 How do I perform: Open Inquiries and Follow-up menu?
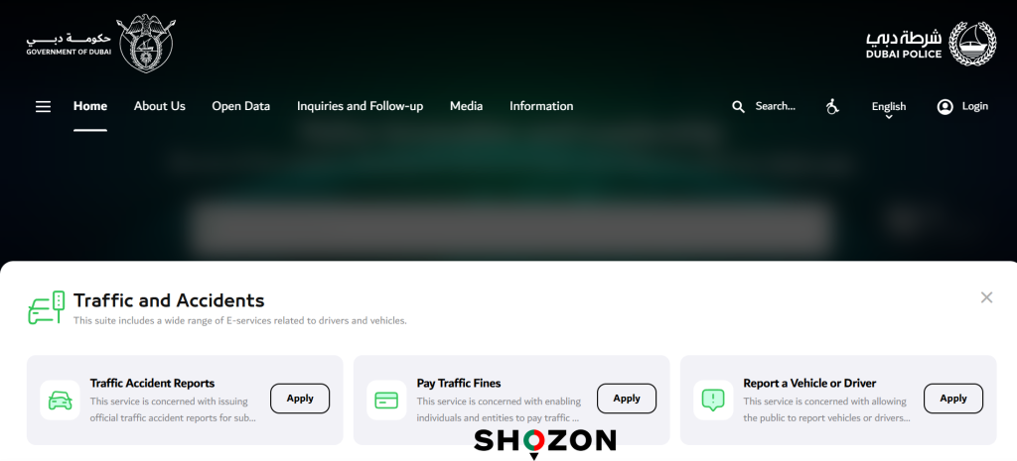point(360,106)
